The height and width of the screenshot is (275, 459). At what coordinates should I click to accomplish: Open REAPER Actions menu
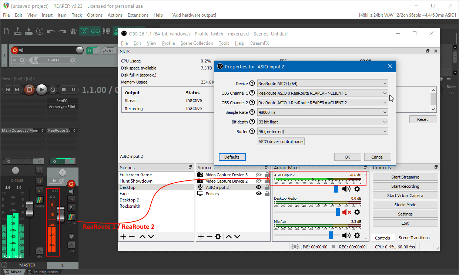tap(115, 15)
